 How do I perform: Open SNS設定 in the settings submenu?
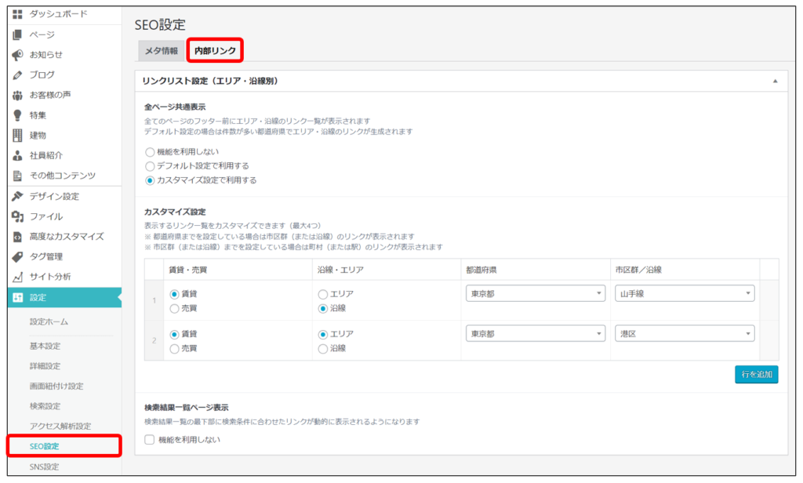pyautogui.click(x=45, y=467)
